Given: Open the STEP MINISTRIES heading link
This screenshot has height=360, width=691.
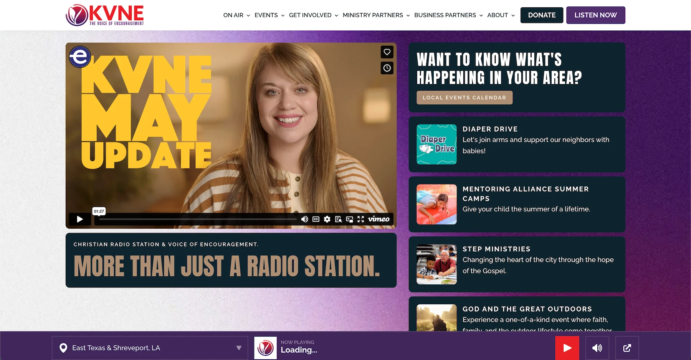Looking at the screenshot, I should (x=496, y=249).
